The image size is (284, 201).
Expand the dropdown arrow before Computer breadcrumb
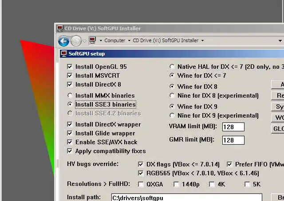tap(101, 40)
